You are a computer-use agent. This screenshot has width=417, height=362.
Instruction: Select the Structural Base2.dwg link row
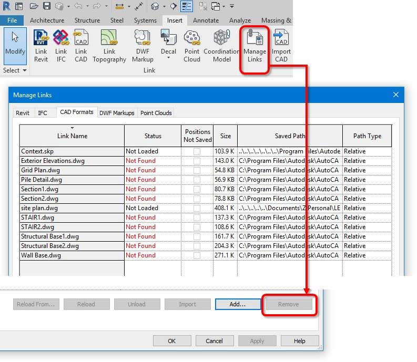coord(205,246)
